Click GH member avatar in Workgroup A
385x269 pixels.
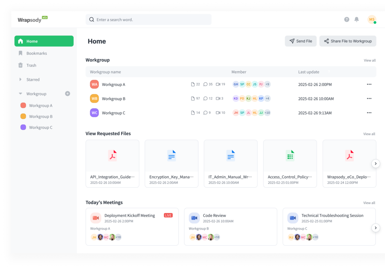236,84
